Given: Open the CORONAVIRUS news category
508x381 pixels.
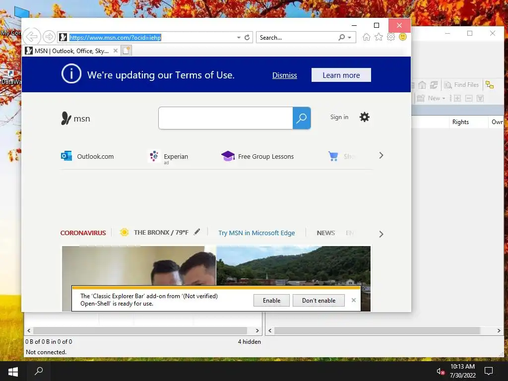Looking at the screenshot, I should 83,233.
